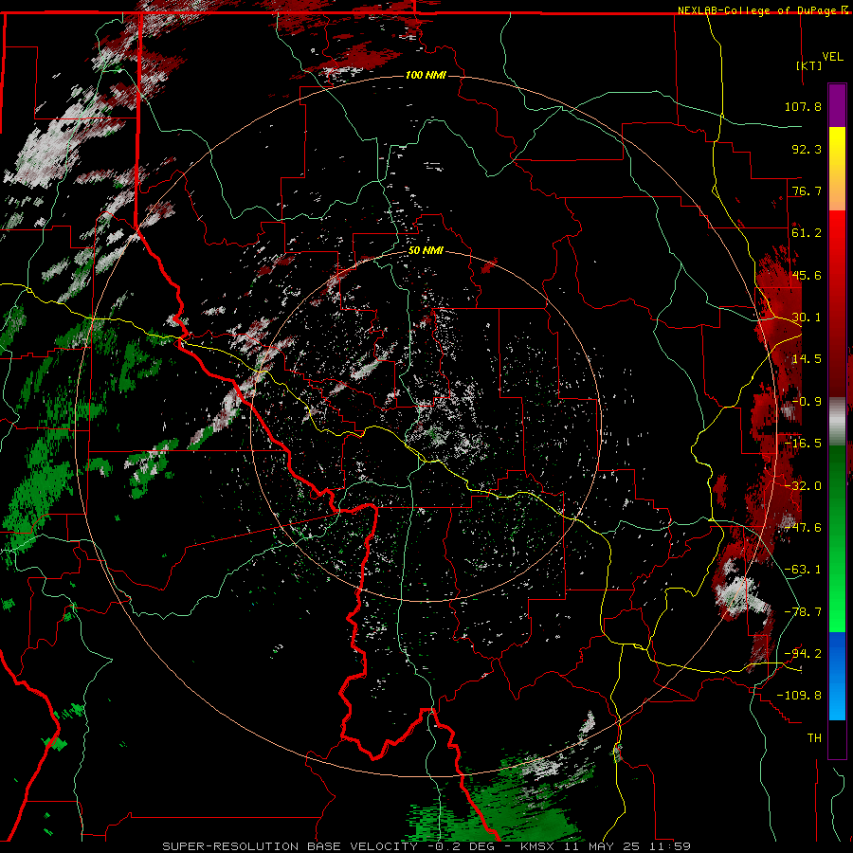Viewport: 853px width, 853px height.
Task: Click the 100 NMI range ring label
Action: 426,75
